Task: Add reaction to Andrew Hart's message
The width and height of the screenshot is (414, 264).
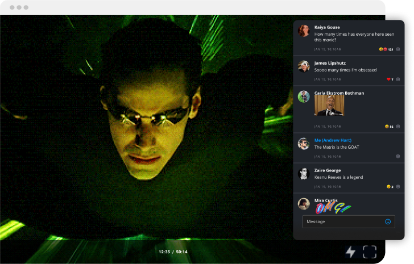Action: pyautogui.click(x=398, y=156)
